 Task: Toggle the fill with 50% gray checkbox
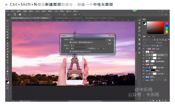coord(70,52)
